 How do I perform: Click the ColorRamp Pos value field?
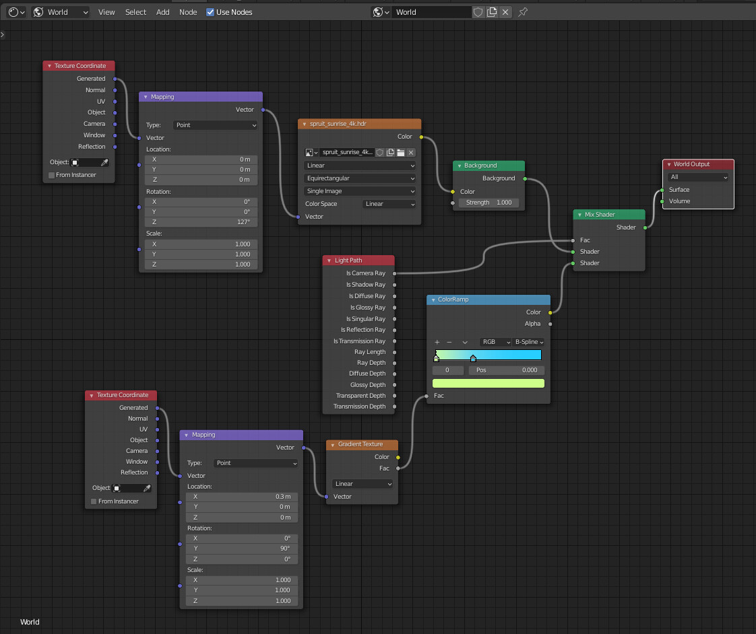(507, 370)
